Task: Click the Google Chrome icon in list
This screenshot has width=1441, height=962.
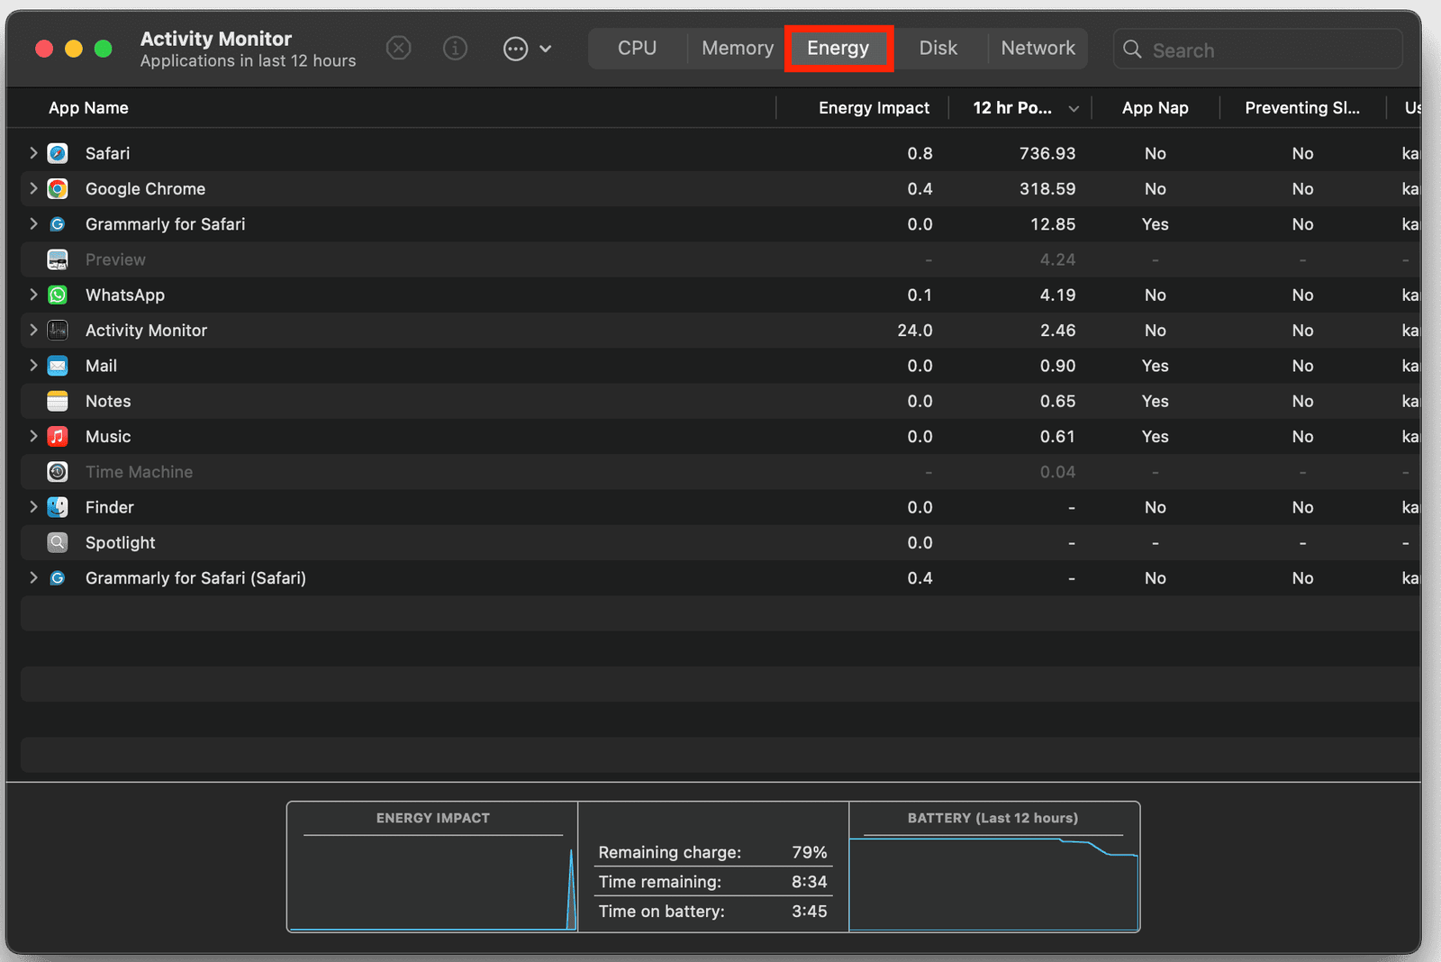Action: [x=58, y=188]
